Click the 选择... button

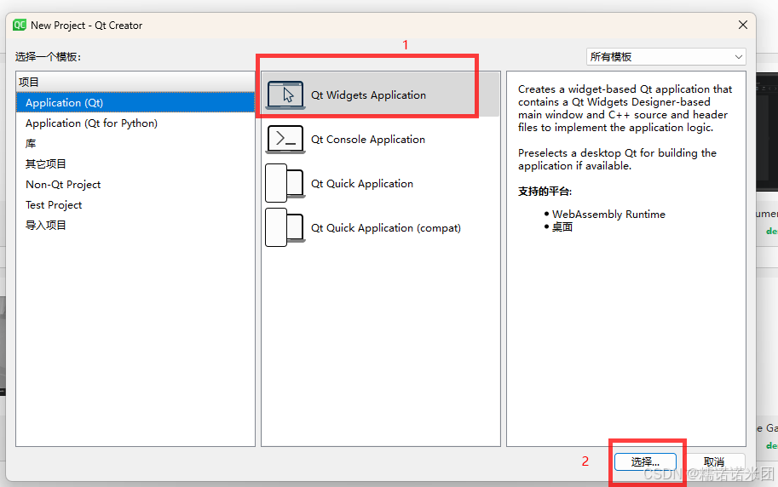[645, 461]
